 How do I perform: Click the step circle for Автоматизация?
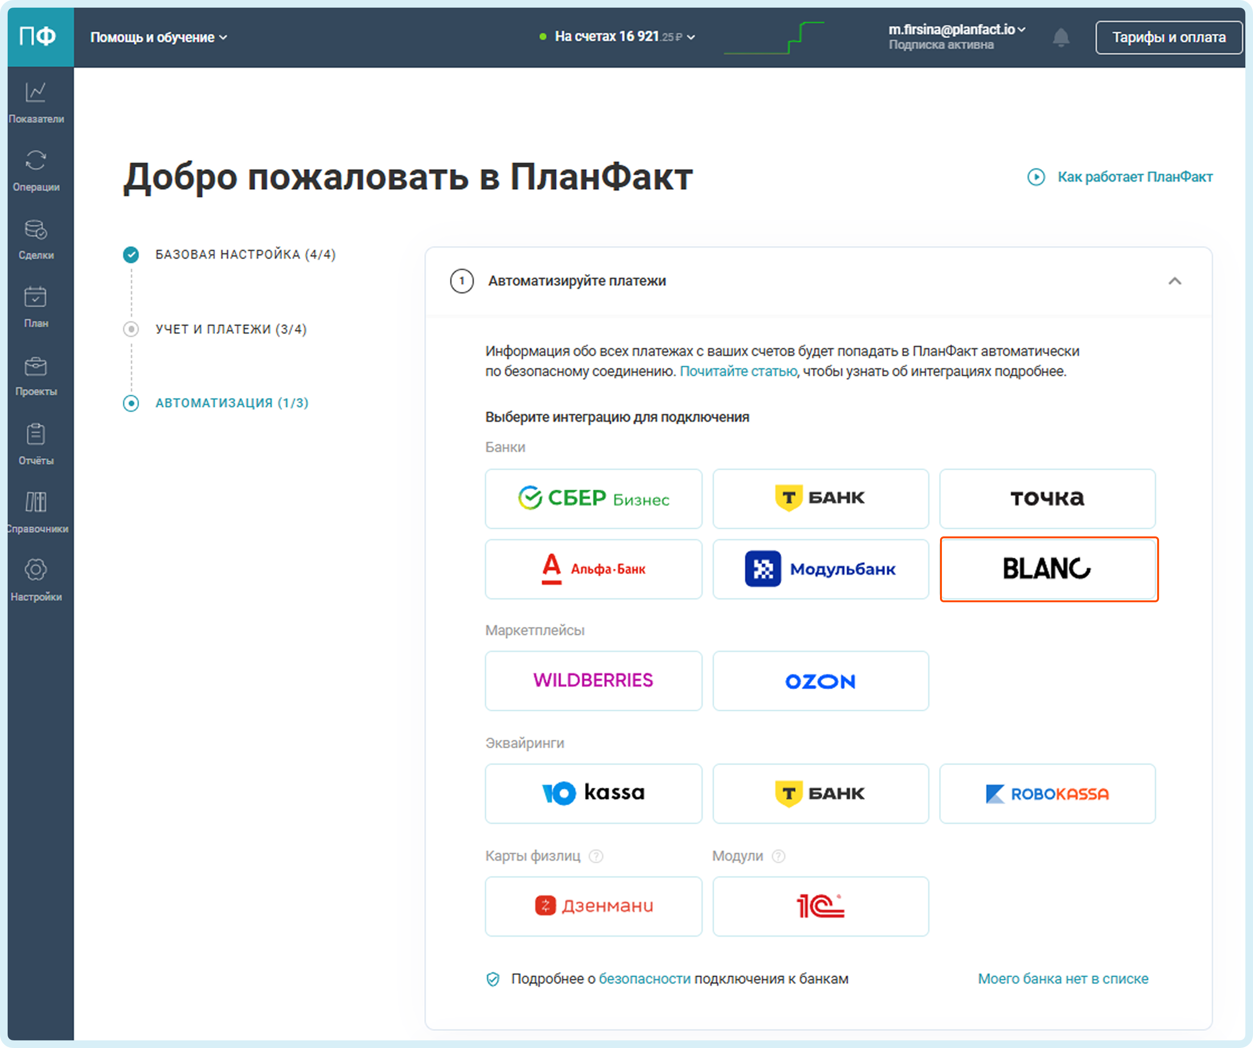[131, 403]
